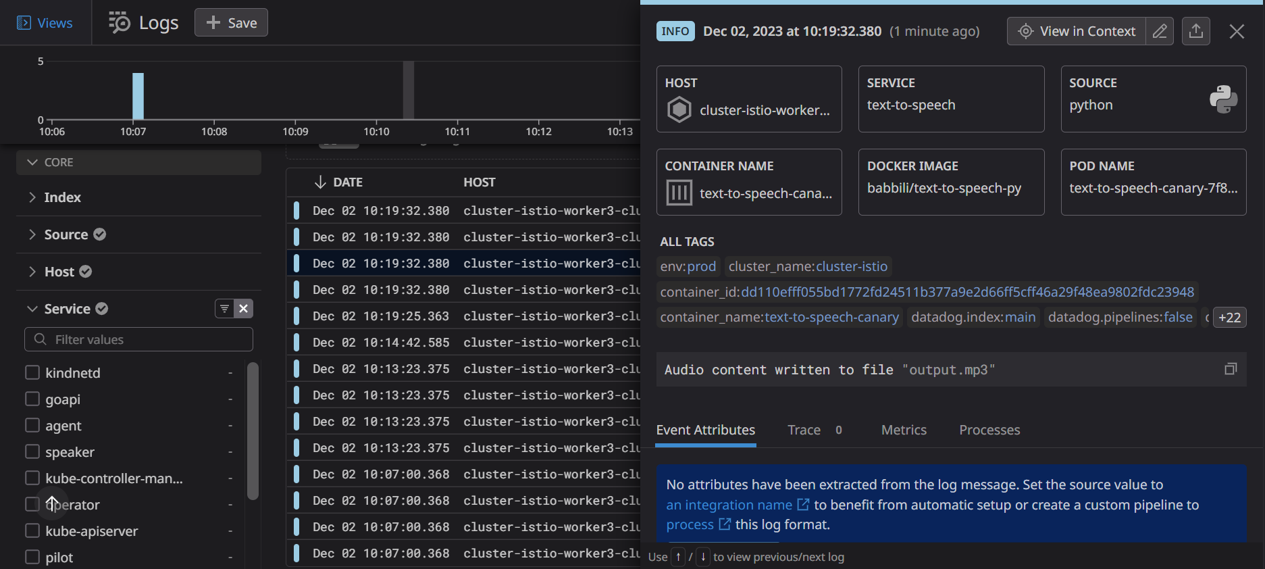Click the Filter values input field
The width and height of the screenshot is (1265, 569).
pyautogui.click(x=138, y=339)
